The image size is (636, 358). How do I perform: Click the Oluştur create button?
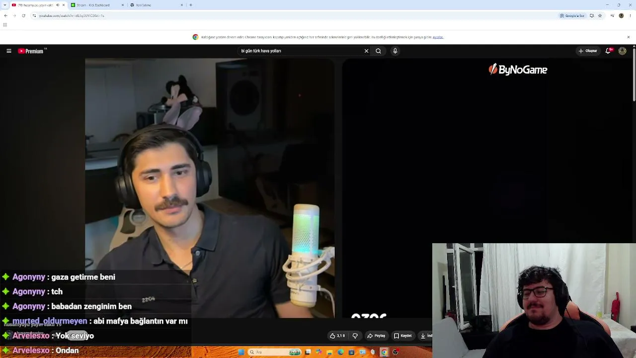(x=587, y=51)
